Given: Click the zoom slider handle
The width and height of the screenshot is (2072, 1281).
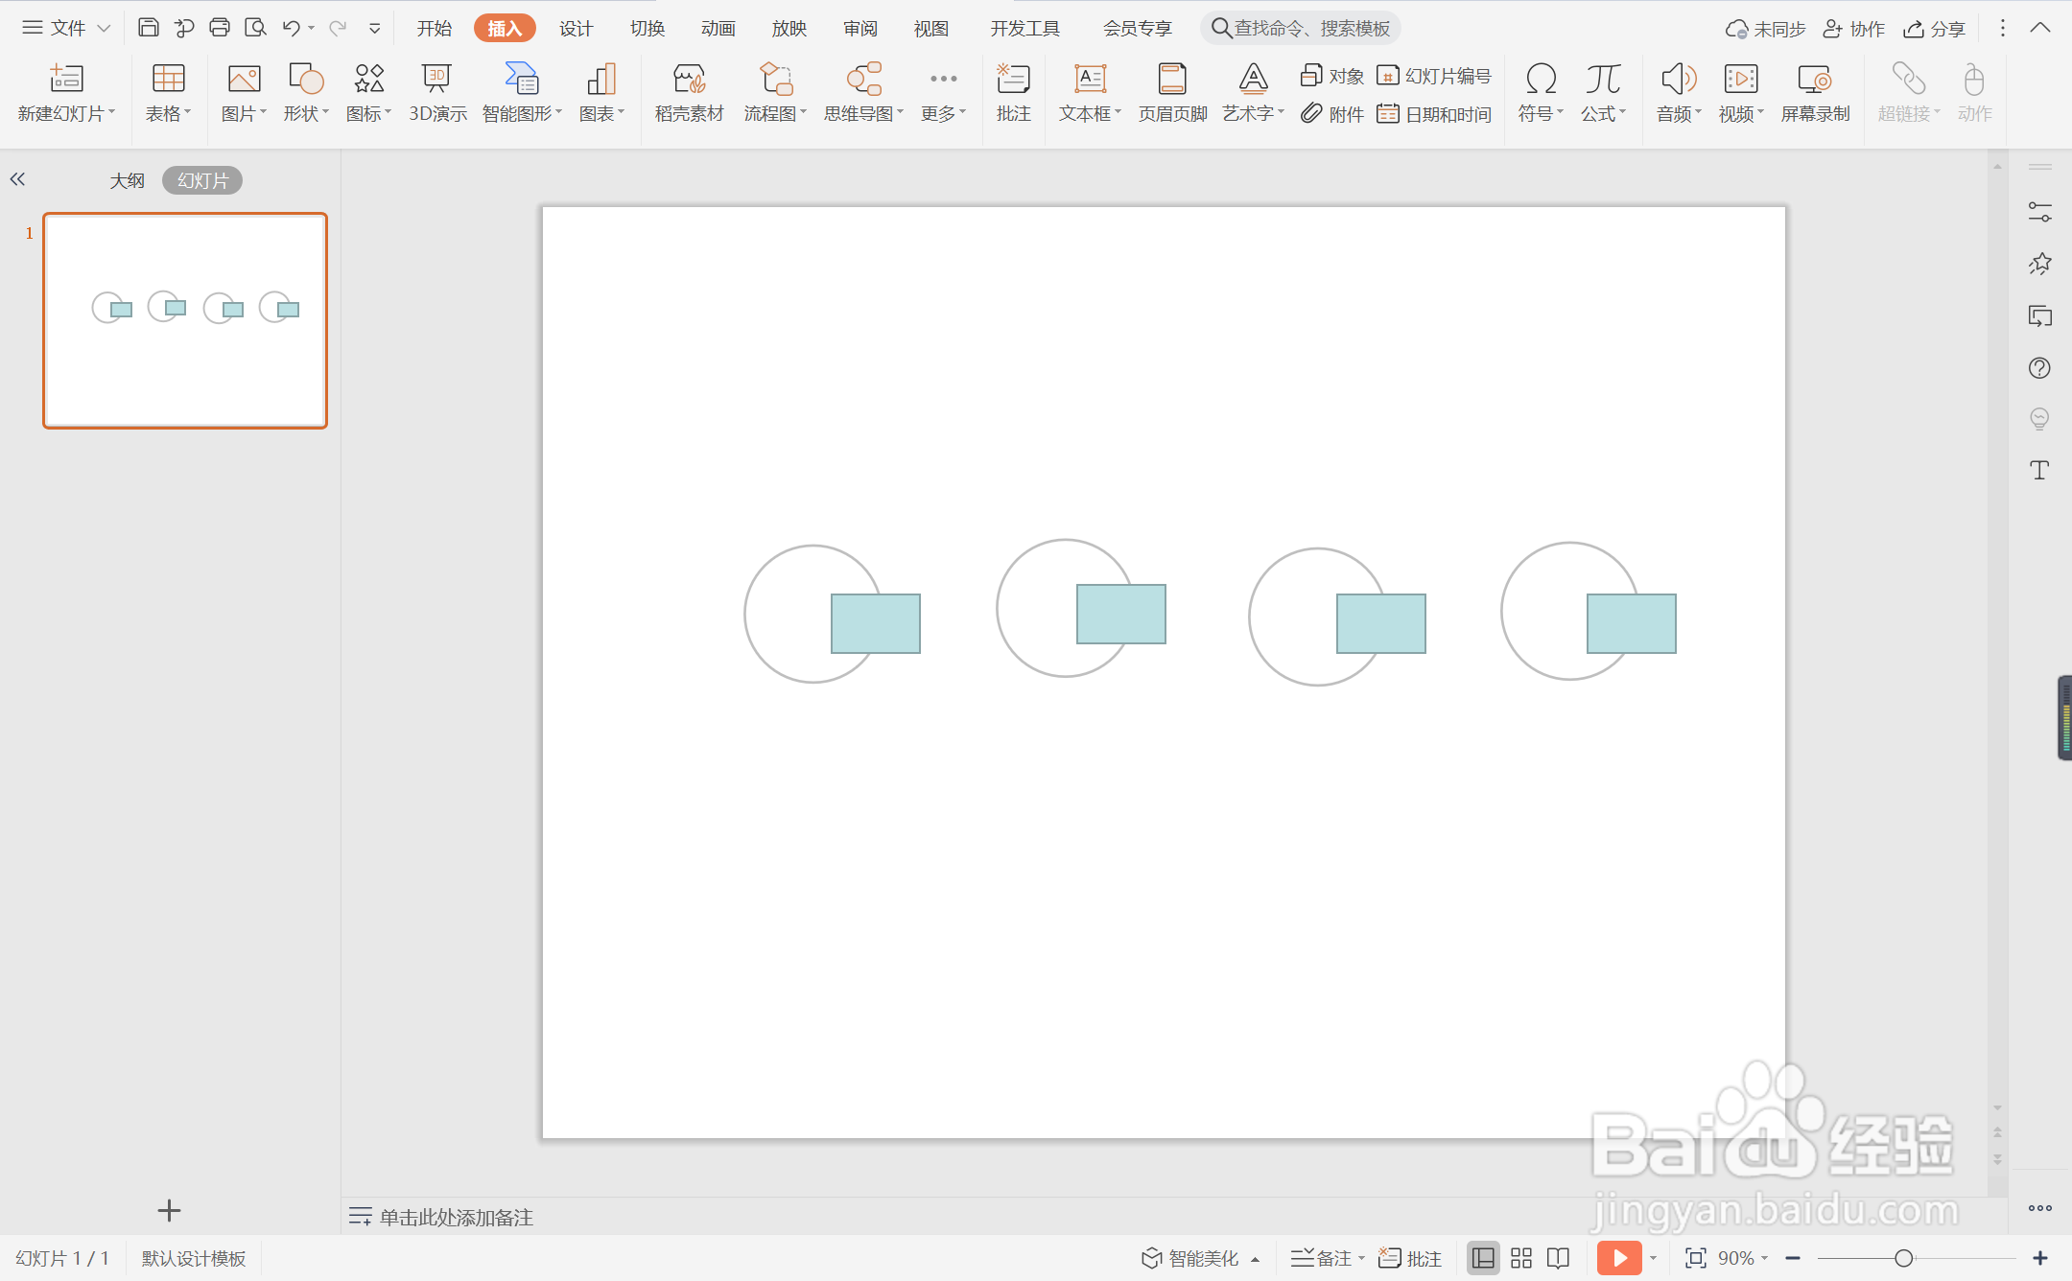Looking at the screenshot, I should [1903, 1258].
